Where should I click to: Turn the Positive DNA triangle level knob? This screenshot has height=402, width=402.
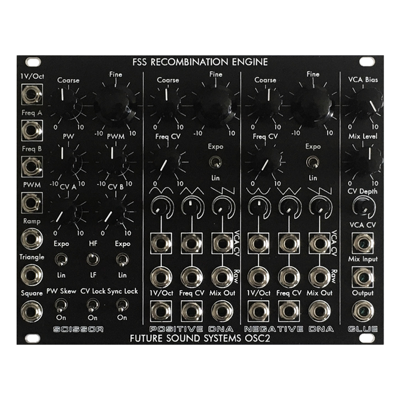[x=192, y=207]
